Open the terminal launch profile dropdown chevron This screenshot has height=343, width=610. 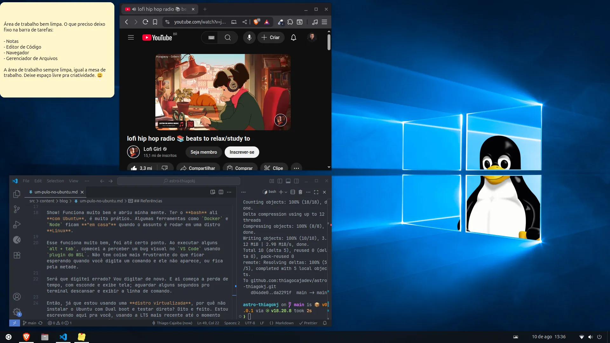click(x=285, y=192)
